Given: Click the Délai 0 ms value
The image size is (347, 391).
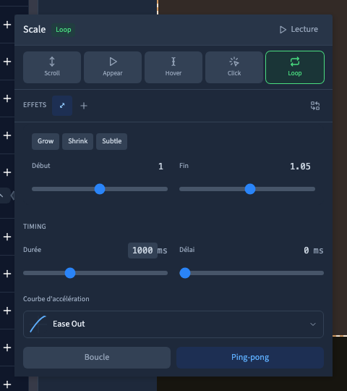Looking at the screenshot, I should [314, 251].
